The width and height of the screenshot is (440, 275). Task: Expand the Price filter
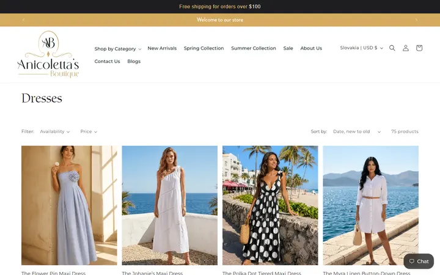coord(89,131)
